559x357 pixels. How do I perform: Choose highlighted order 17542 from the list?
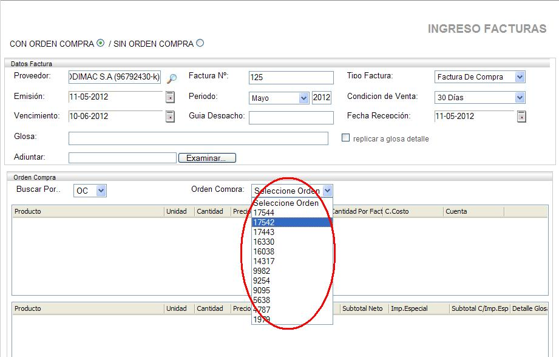coord(292,222)
